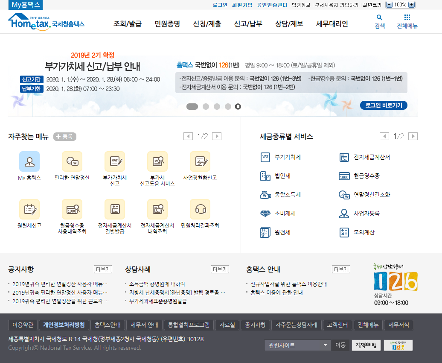Show first banner slide indicator
The image size is (442, 363).
(192, 106)
